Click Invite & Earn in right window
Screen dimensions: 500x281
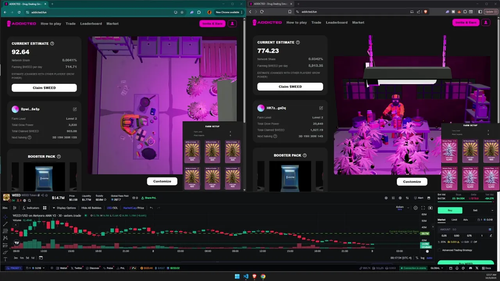[466, 22]
